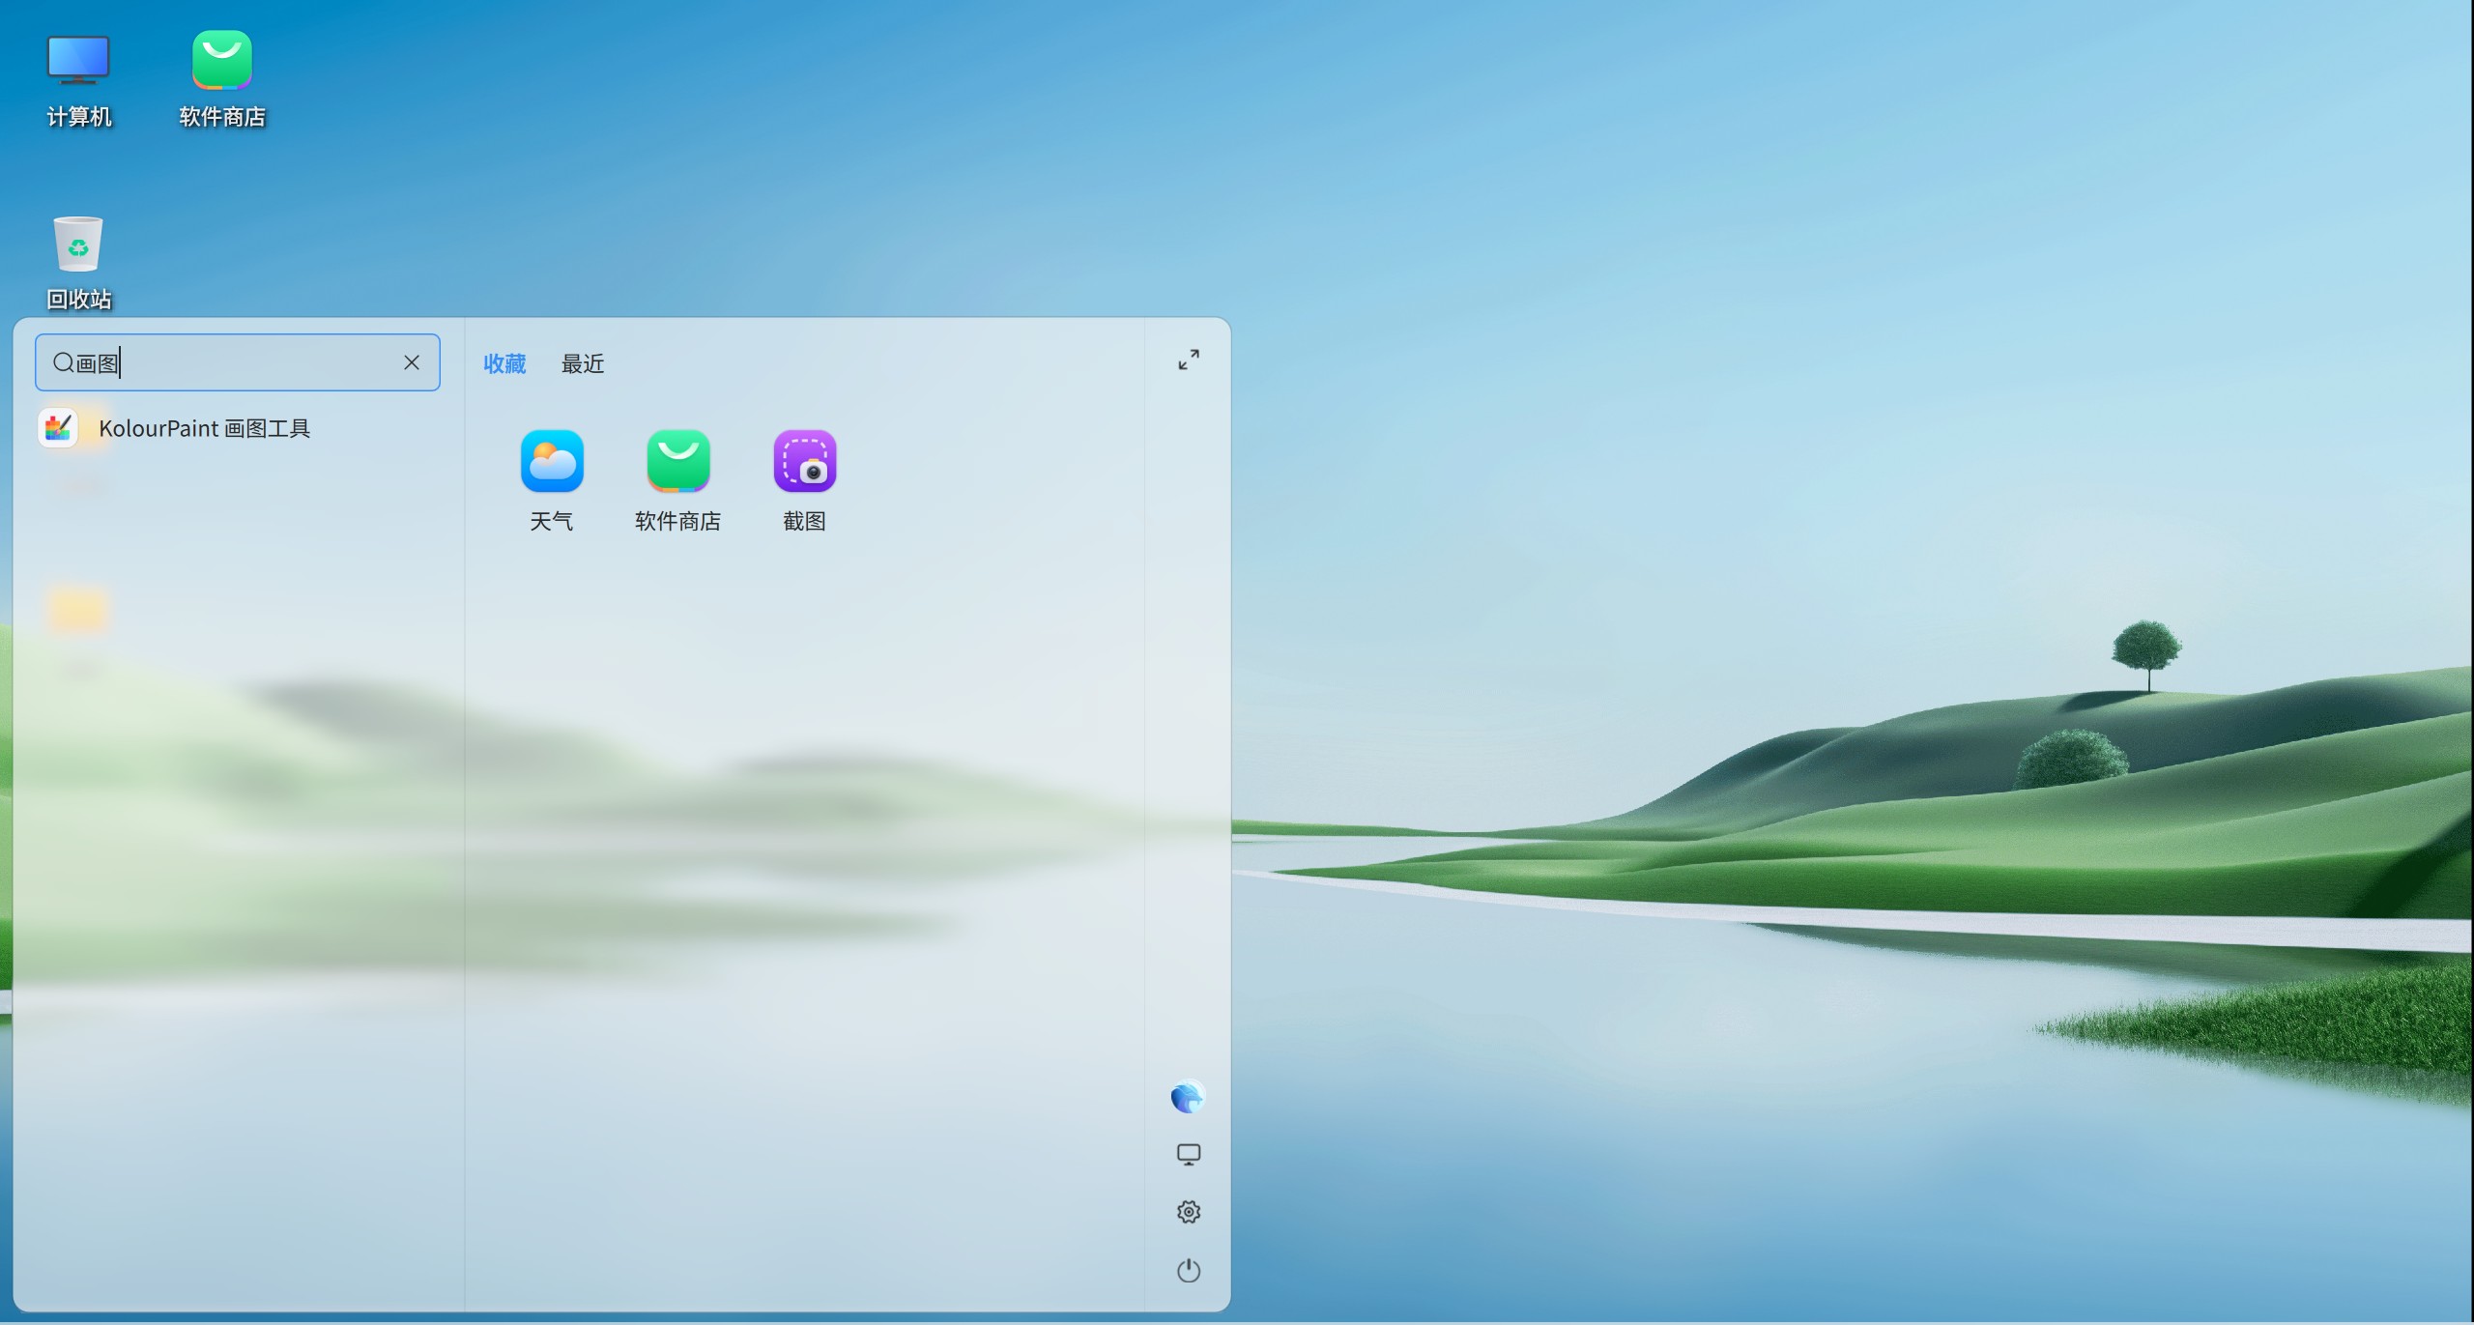Viewport: 2474px width, 1325px height.
Task: Select the 'KolourPaint 画图工具' result text
Action: point(204,428)
